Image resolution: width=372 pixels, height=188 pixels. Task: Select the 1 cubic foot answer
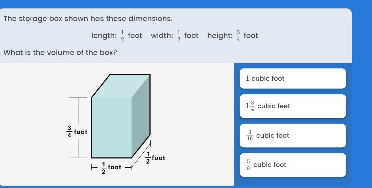pos(293,78)
